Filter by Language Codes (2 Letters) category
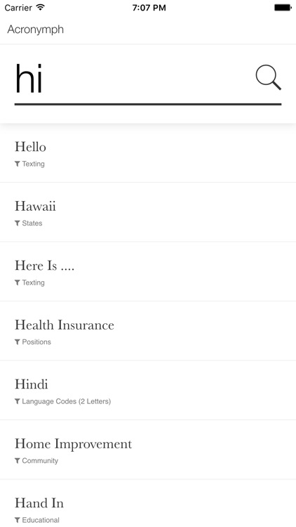The width and height of the screenshot is (296, 527). point(66,401)
